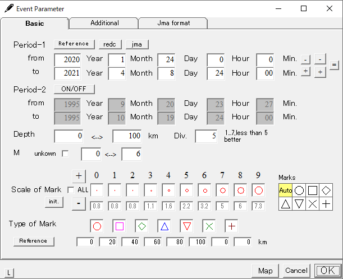This screenshot has height=279, width=343.
Task: Click scale mark preview for magnitude 9
Action: click(x=258, y=190)
